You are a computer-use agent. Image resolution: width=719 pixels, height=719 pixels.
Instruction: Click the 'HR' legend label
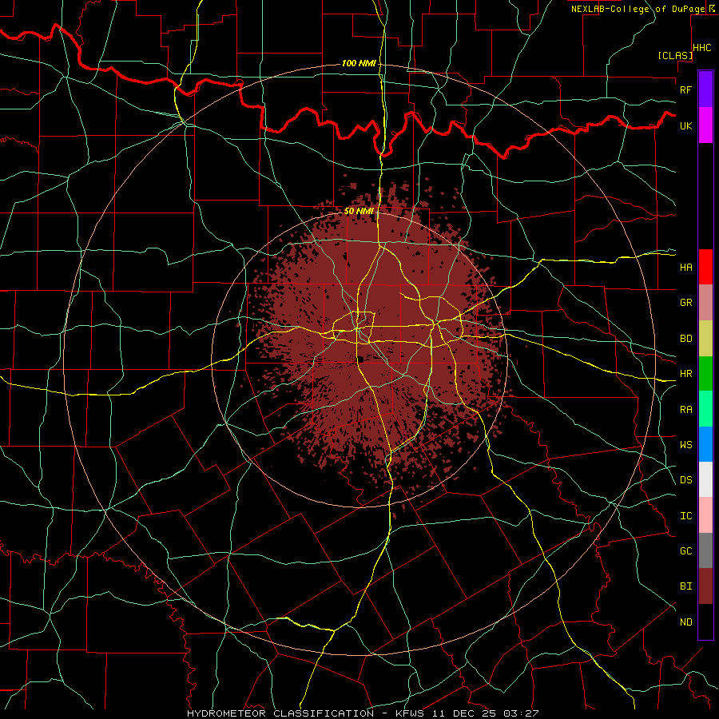(x=686, y=374)
